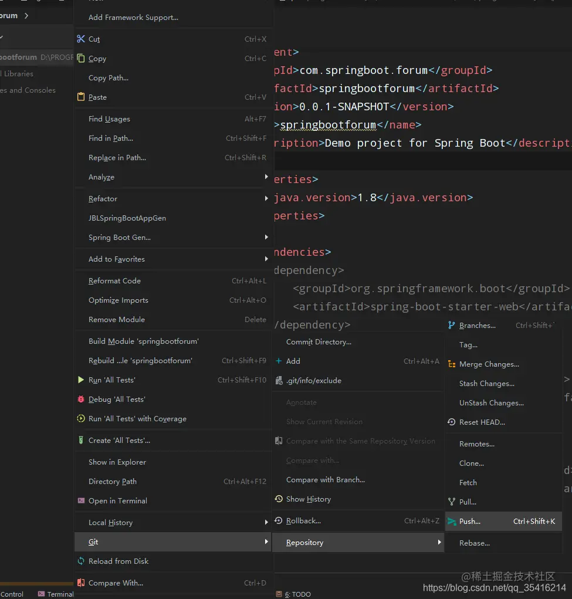Click the Show History clock icon
The width and height of the screenshot is (572, 599).
pos(279,499)
